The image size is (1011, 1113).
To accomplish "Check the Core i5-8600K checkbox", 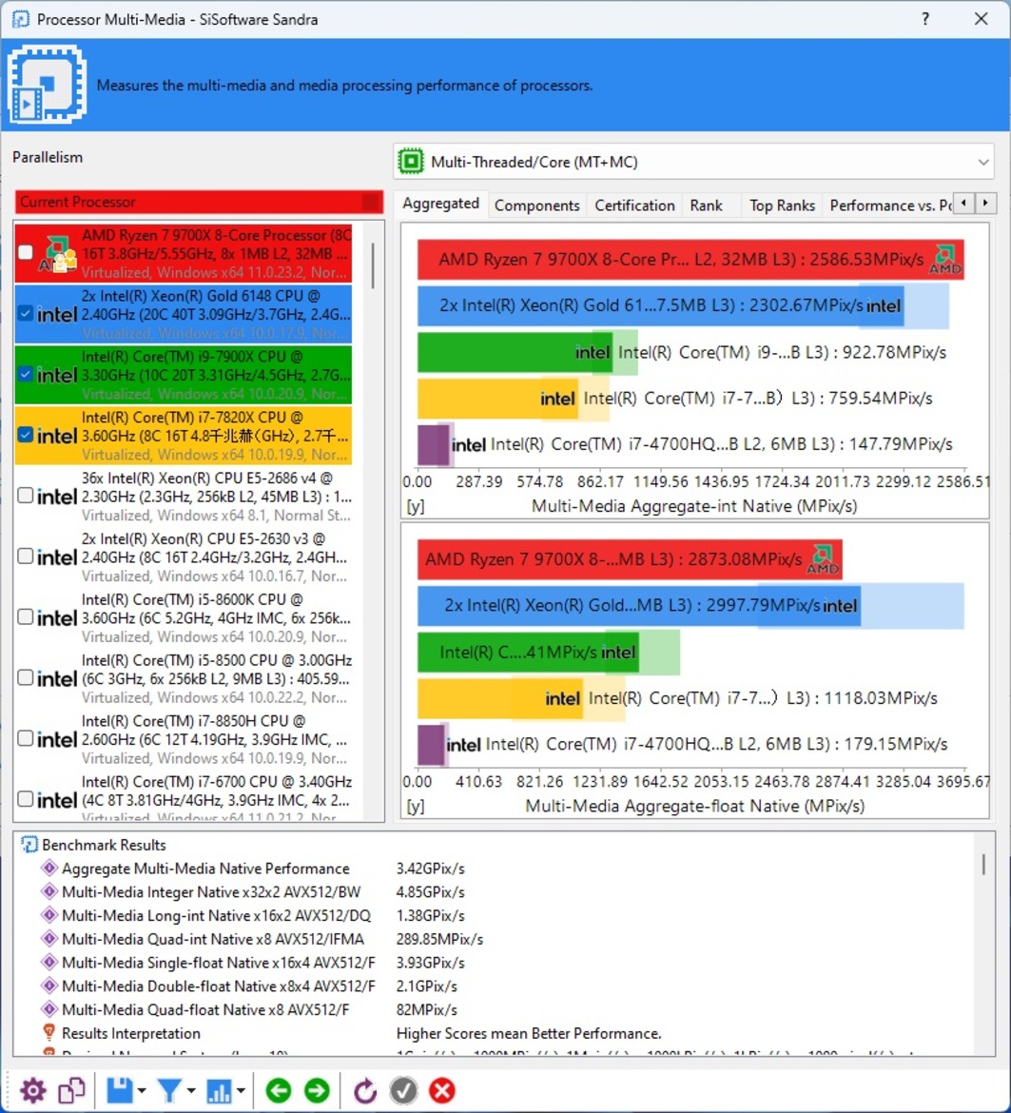I will click(26, 616).
